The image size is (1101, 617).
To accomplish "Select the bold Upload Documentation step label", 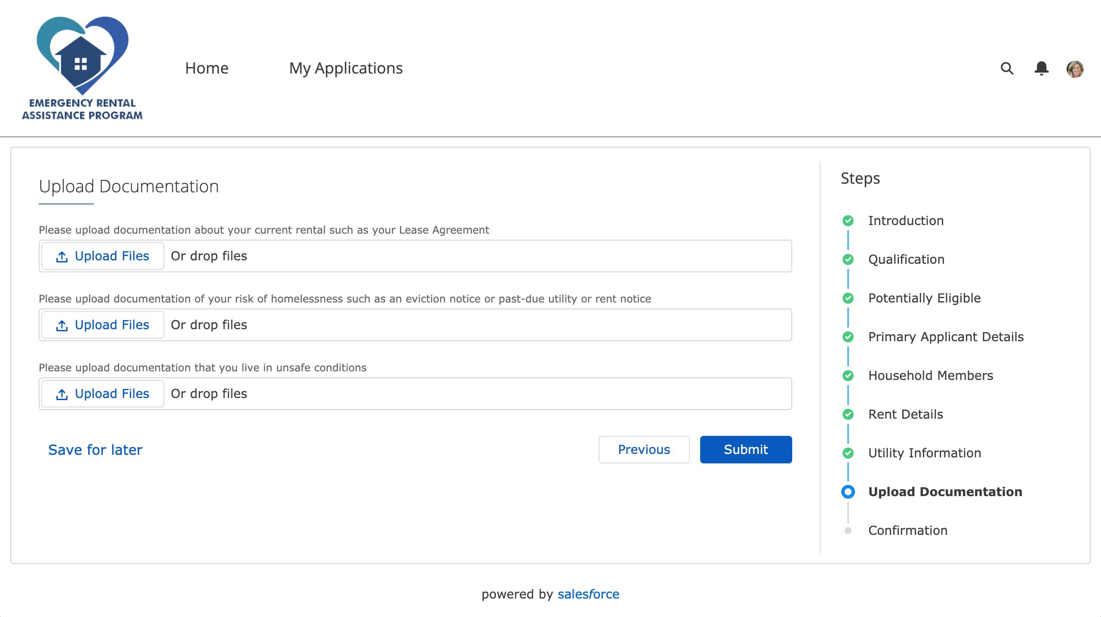I will [x=945, y=492].
